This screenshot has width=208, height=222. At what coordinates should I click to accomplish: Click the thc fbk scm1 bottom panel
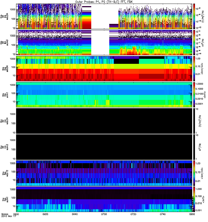click(x=104, y=199)
